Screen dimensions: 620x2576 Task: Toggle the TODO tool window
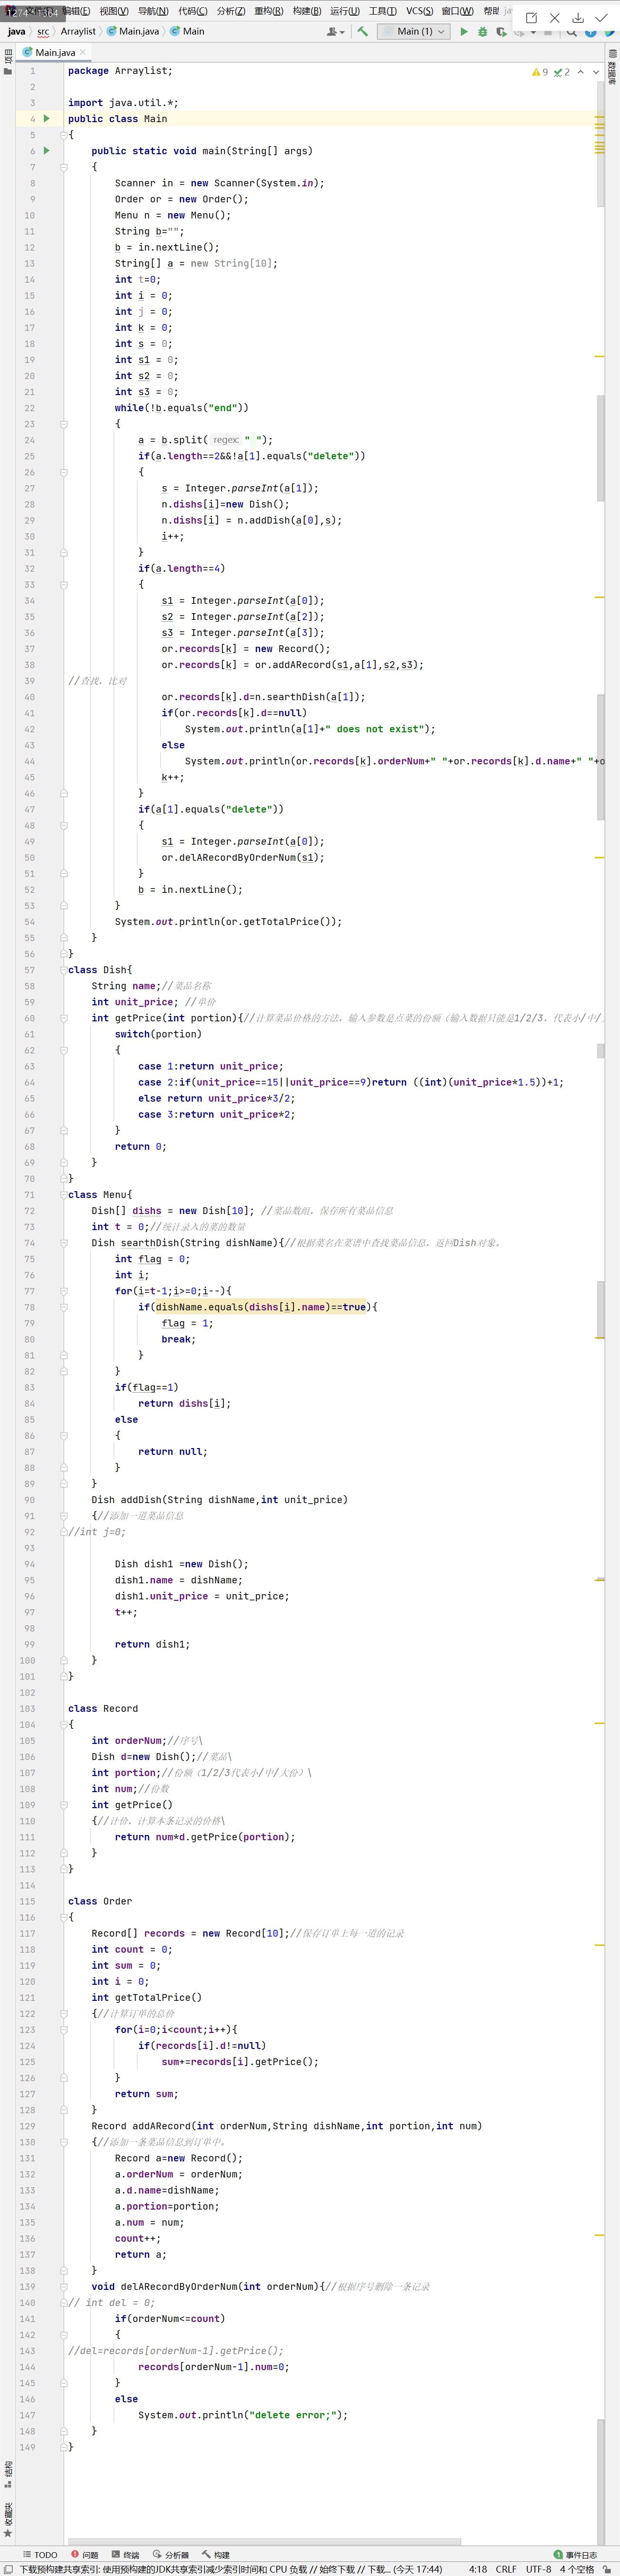pos(40,2555)
